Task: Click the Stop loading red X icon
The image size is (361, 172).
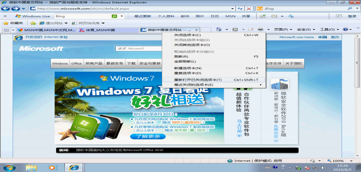Action: click(250, 8)
